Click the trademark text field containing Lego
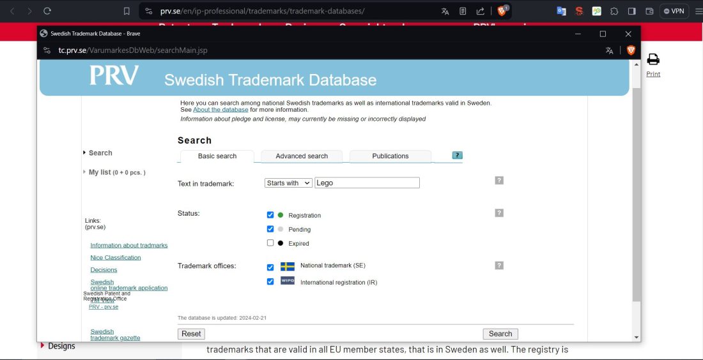This screenshot has width=703, height=360. pos(367,183)
